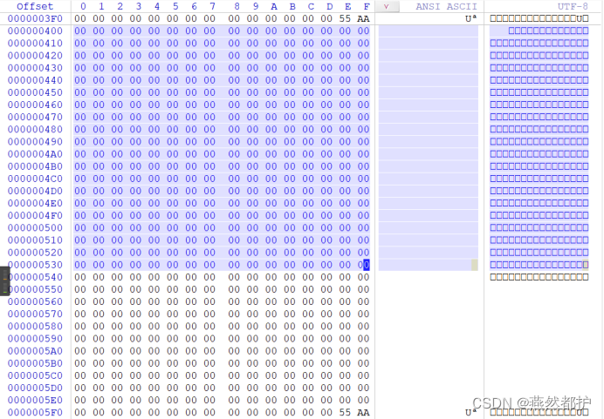Click offset 000000500

point(35,228)
